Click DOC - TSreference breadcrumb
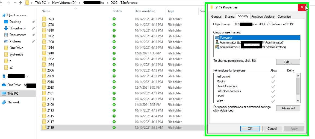 (x=124, y=3)
